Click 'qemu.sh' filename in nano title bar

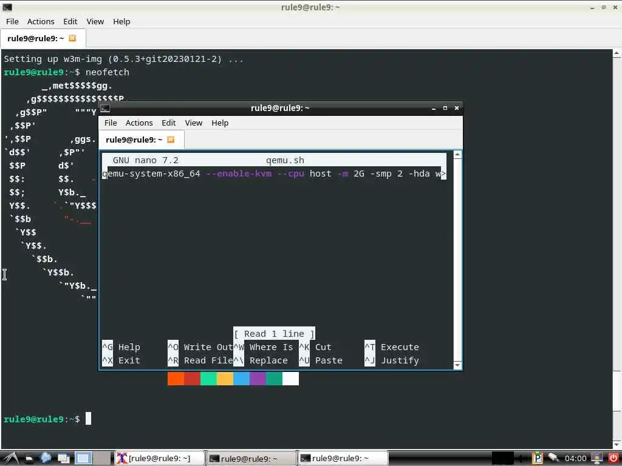click(x=285, y=160)
